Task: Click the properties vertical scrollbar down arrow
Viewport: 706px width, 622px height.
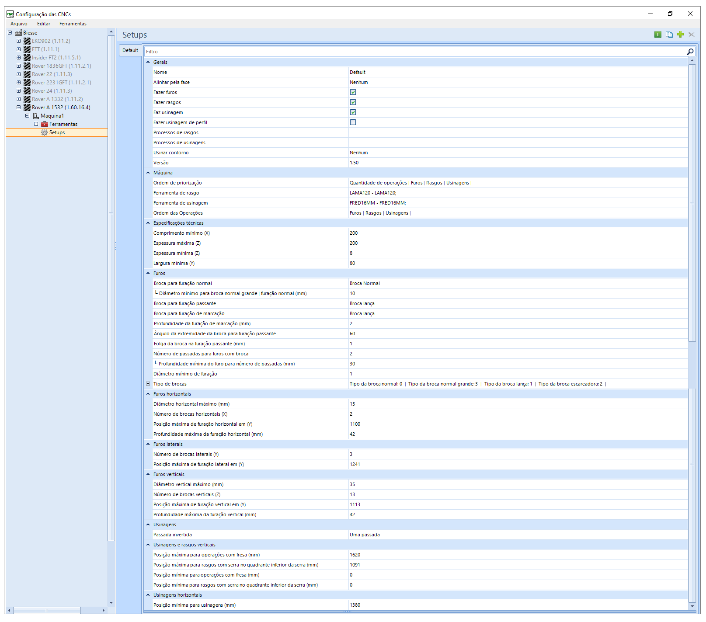Action: click(x=692, y=606)
